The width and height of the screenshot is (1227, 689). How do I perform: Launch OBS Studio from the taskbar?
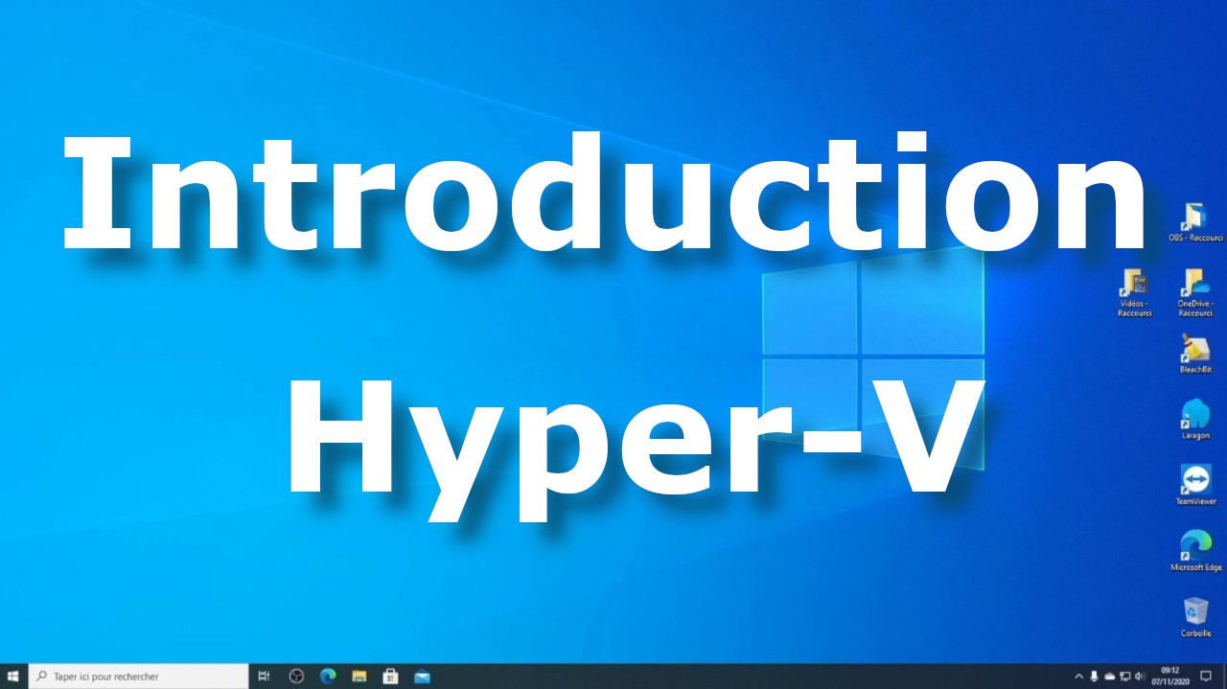(296, 676)
